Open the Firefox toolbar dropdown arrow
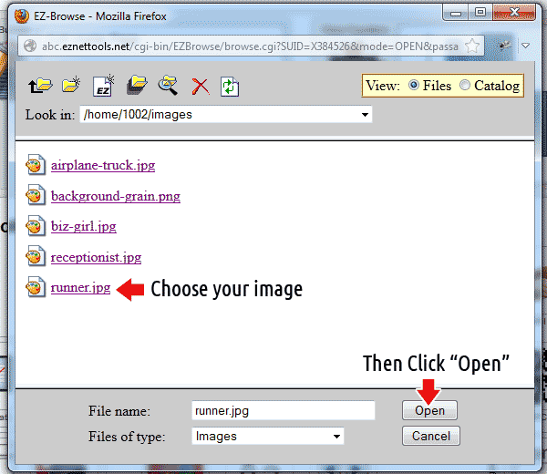This screenshot has width=547, height=474. [x=528, y=46]
